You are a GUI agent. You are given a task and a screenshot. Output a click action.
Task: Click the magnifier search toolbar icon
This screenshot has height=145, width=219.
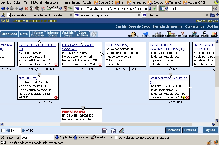[x=37, y=9]
